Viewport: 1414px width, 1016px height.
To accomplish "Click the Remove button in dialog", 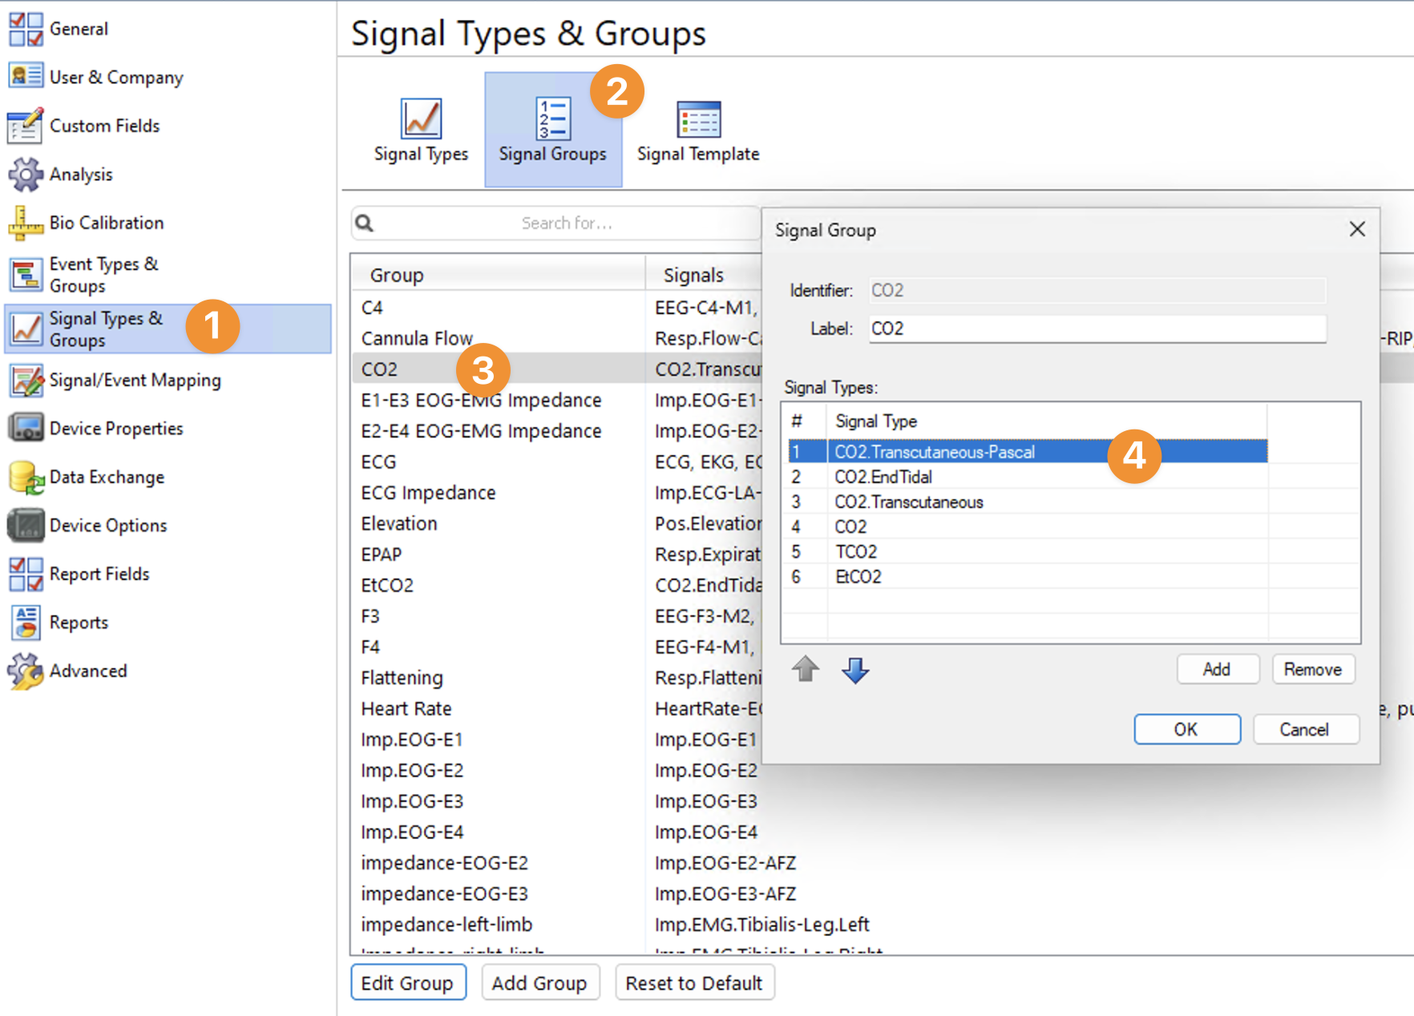I will tap(1313, 669).
